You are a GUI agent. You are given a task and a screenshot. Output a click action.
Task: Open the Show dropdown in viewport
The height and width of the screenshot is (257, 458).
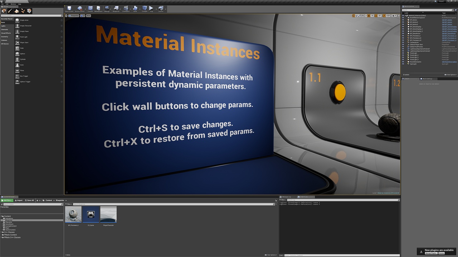point(88,16)
